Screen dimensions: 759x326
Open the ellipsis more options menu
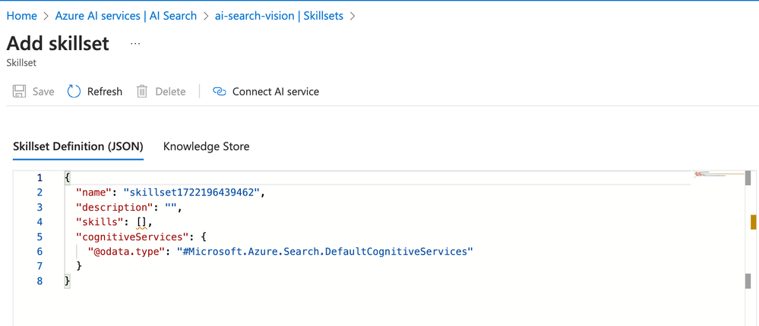coord(135,44)
